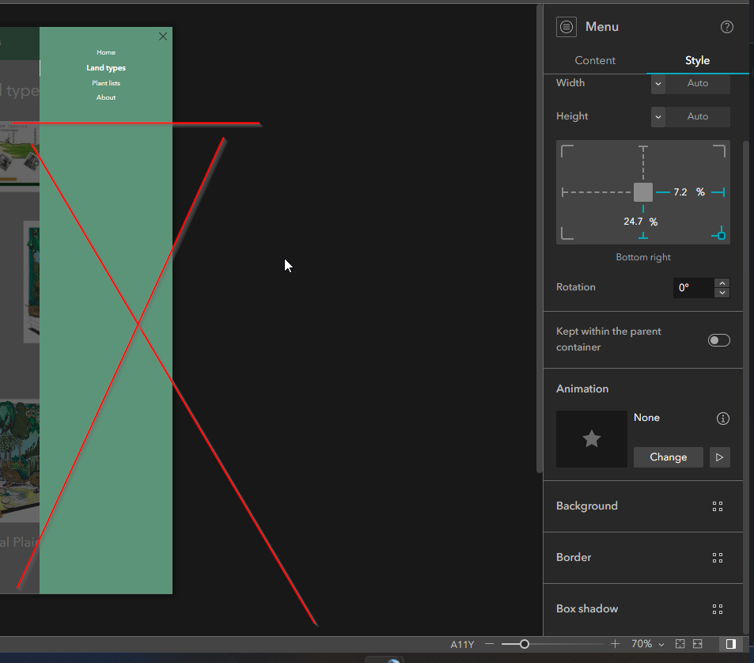Open Box shadow settings via its four-dot icon
Image resolution: width=754 pixels, height=663 pixels.
718,609
